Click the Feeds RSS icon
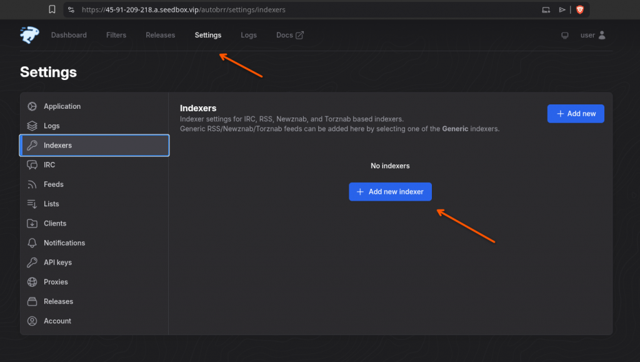Image resolution: width=640 pixels, height=362 pixels. pos(32,184)
